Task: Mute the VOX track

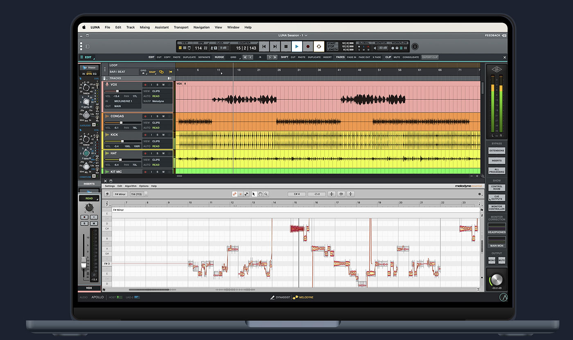Action: pos(163,85)
